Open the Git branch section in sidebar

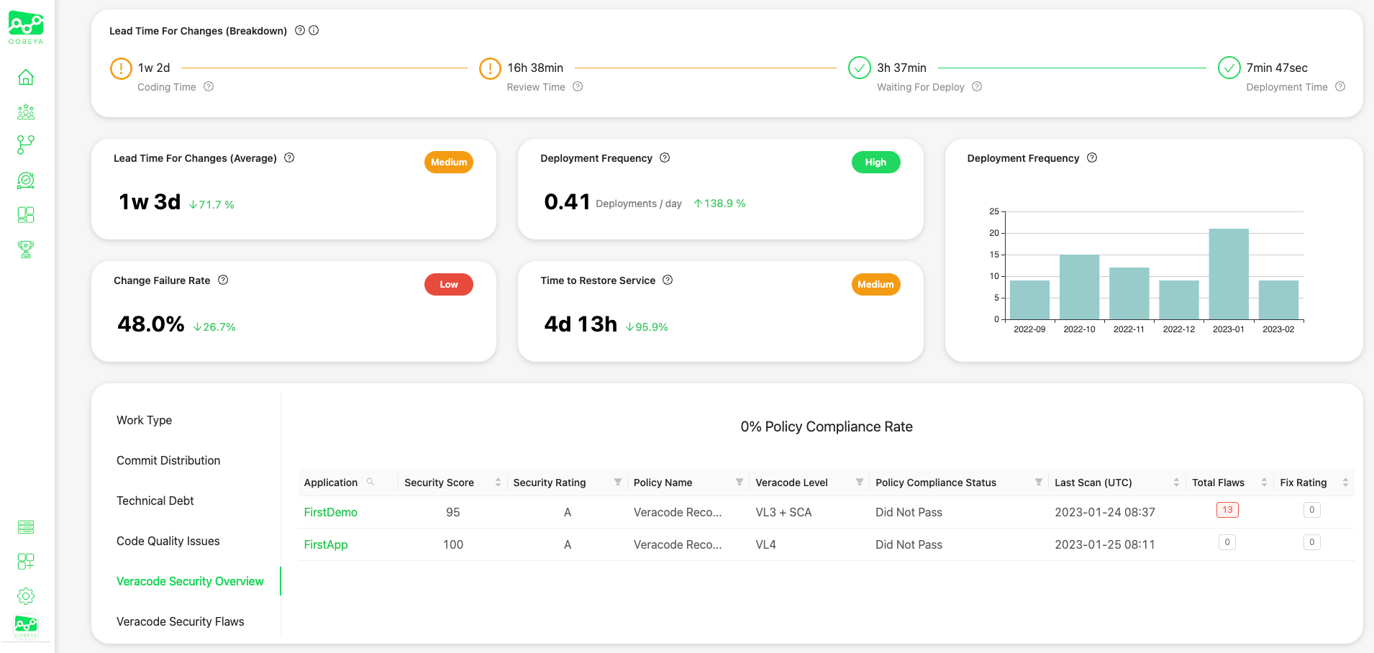(x=26, y=145)
